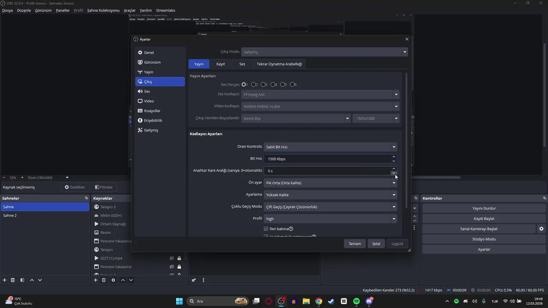Open the Video kodlayıcı dropdown

[320, 106]
